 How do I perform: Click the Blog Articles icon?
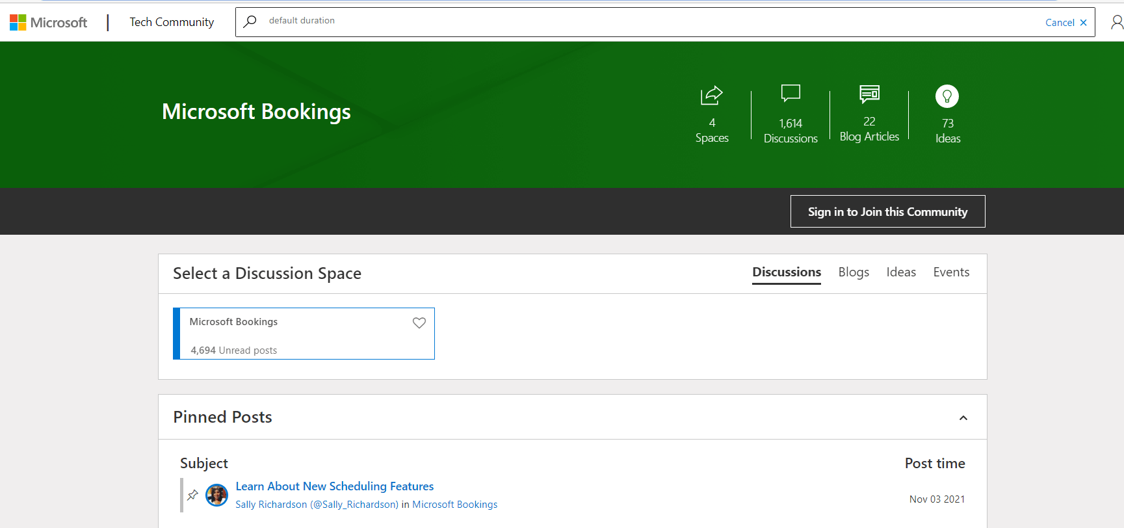[869, 94]
